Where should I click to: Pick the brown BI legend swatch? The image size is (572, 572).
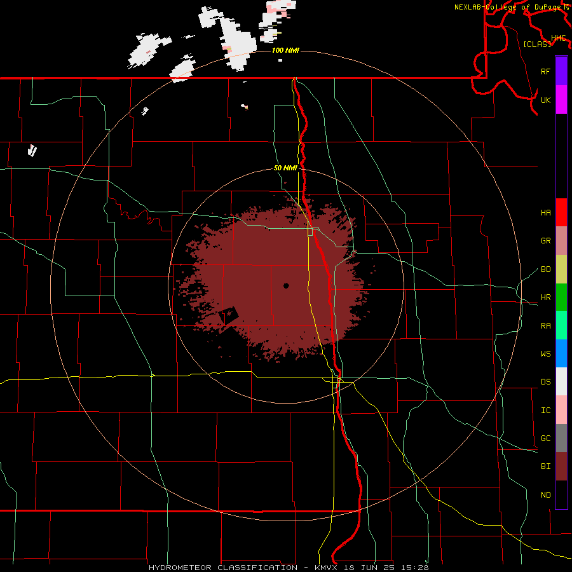tap(561, 466)
